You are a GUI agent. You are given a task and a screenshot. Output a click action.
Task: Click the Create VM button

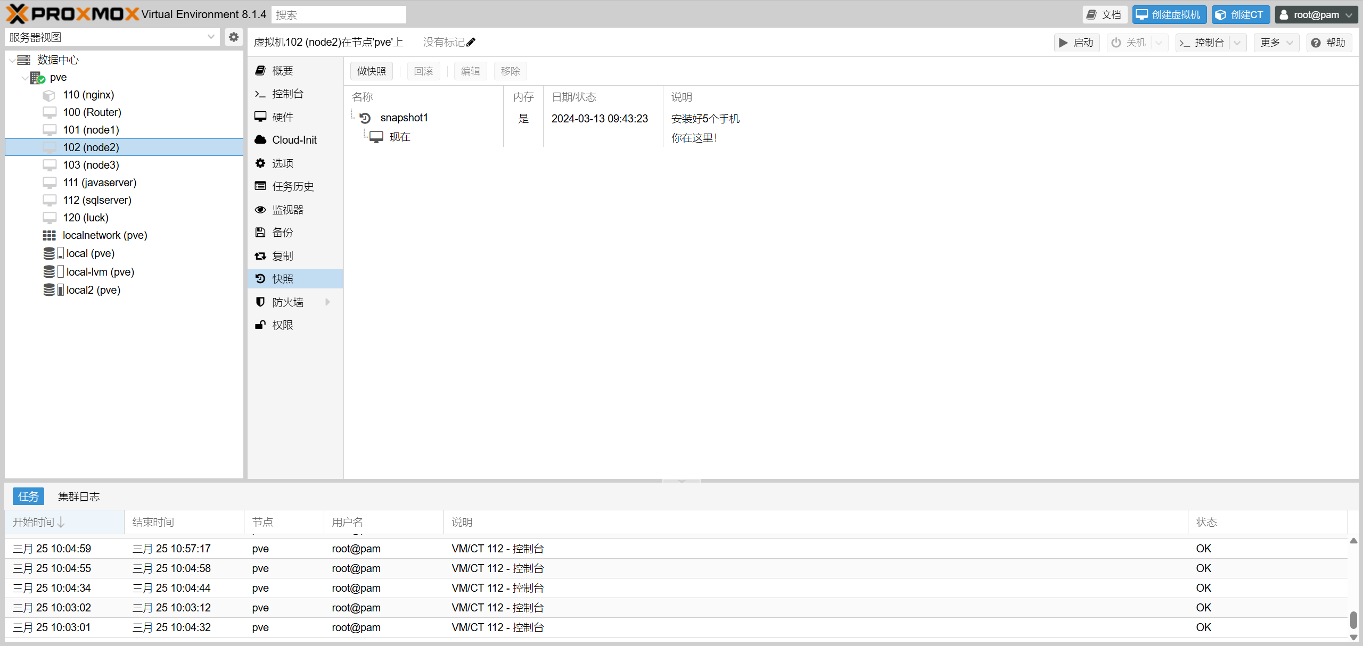coord(1169,14)
